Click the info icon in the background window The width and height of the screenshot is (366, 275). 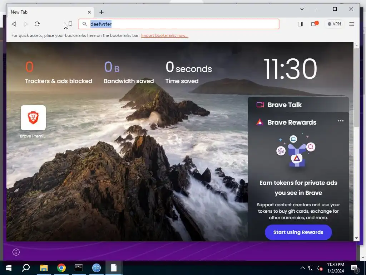coord(16,252)
